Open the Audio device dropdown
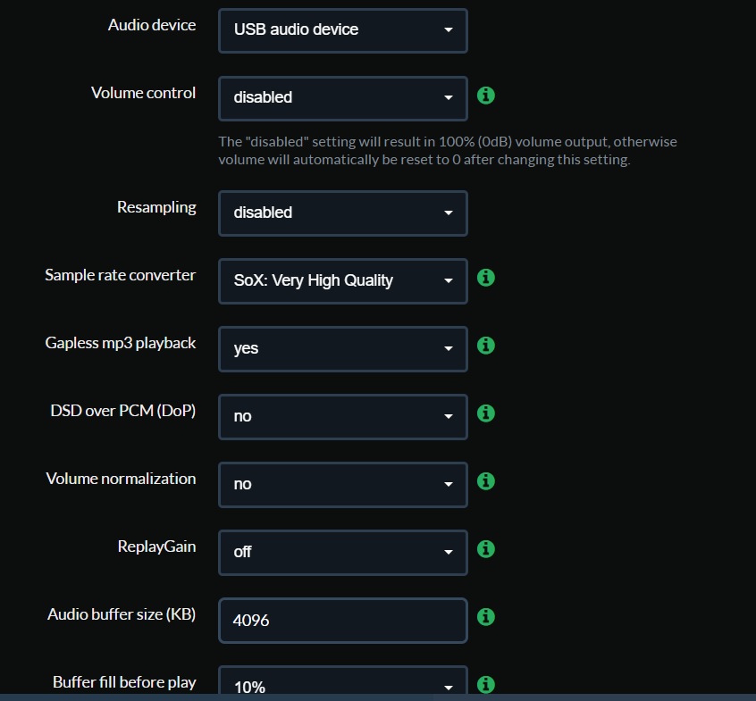 click(343, 30)
